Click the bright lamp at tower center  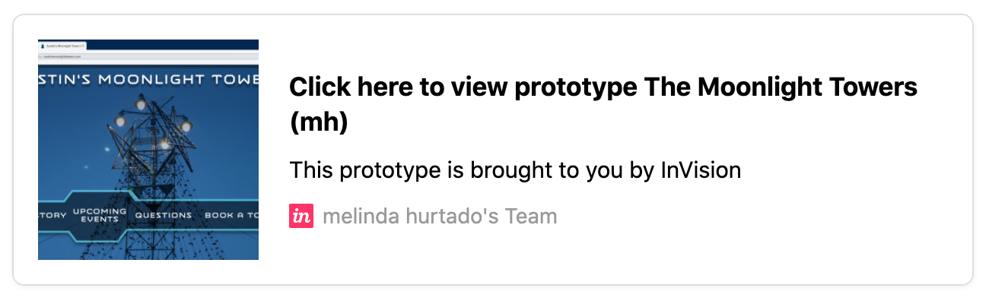point(164,143)
